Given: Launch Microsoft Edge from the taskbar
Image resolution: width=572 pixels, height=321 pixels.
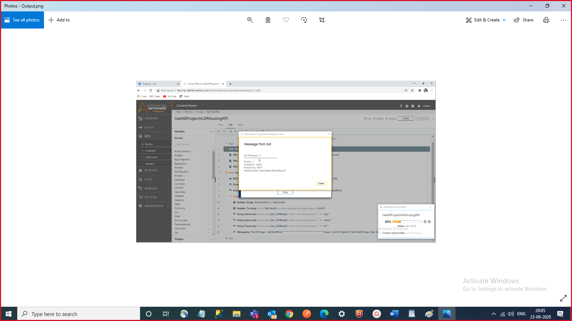Looking at the screenshot, I should [324, 314].
